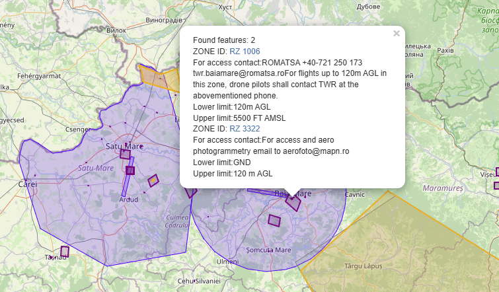The image size is (499, 292).
Task: Click the Cehu Silvaniei label
Action: pos(199,281)
